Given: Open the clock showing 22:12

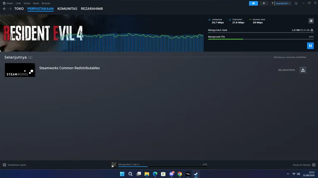Looking at the screenshot, I should pos(308,174).
